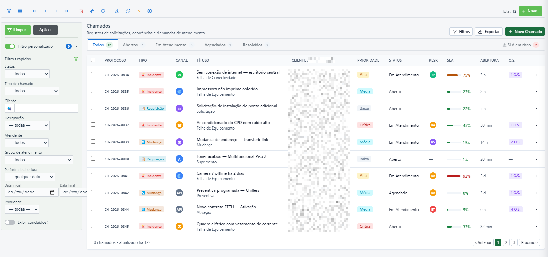Image resolution: width=548 pixels, height=257 pixels.
Task: Expand the Tipo de chamado dropdown
Action: click(32, 91)
